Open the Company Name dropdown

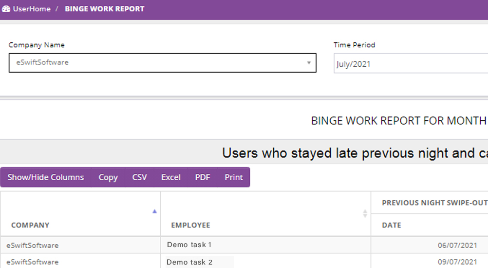point(162,63)
